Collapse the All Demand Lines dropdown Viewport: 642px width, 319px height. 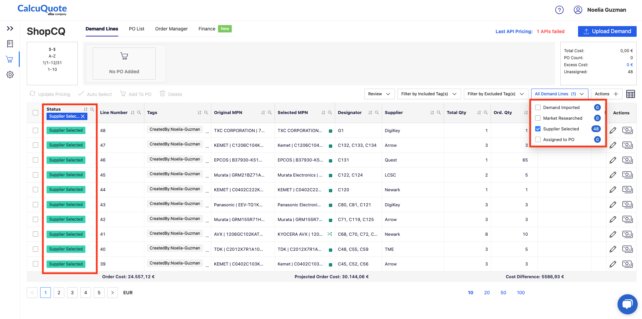pyautogui.click(x=560, y=94)
